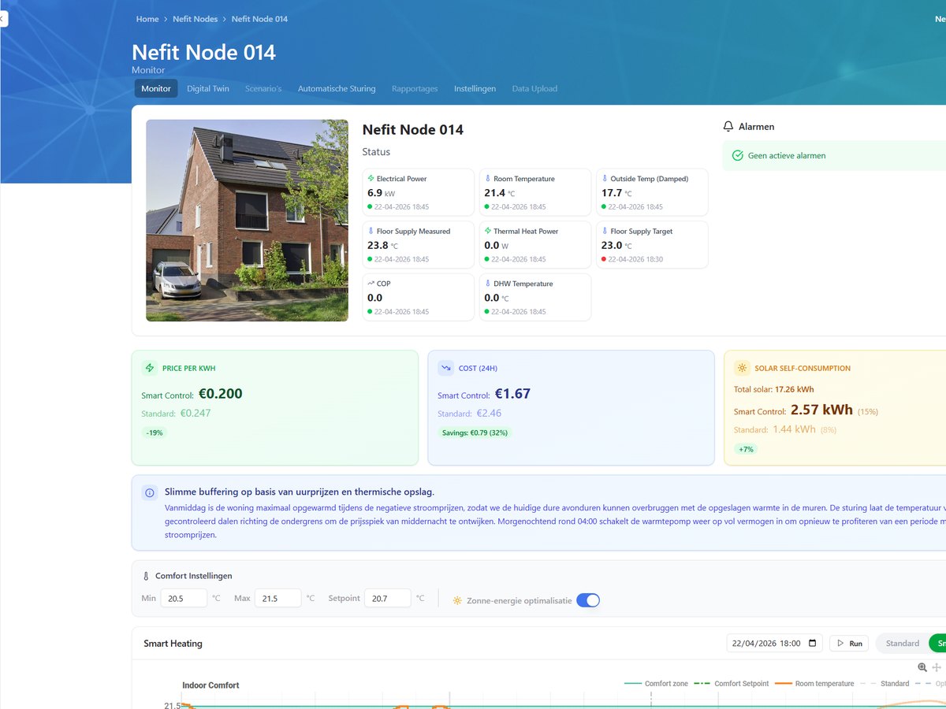Screen dimensions: 946x709
Task: Click the Price per kWh lightning icon
Action: click(x=150, y=368)
